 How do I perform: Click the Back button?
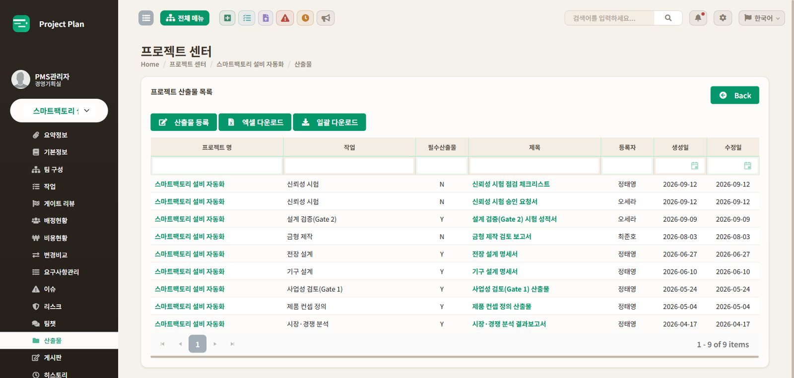[x=734, y=95]
